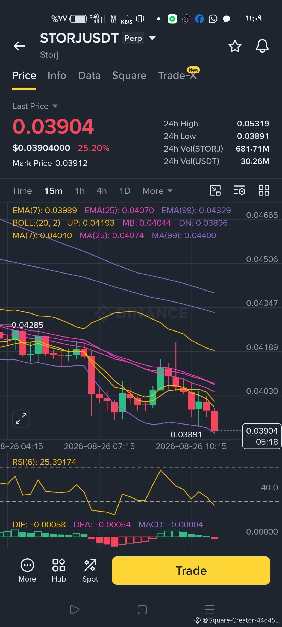
Task: Expand chart to fullscreen
Action: (21, 419)
